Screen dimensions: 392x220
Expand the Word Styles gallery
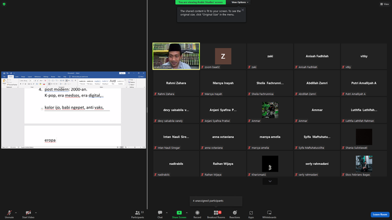point(125,84)
